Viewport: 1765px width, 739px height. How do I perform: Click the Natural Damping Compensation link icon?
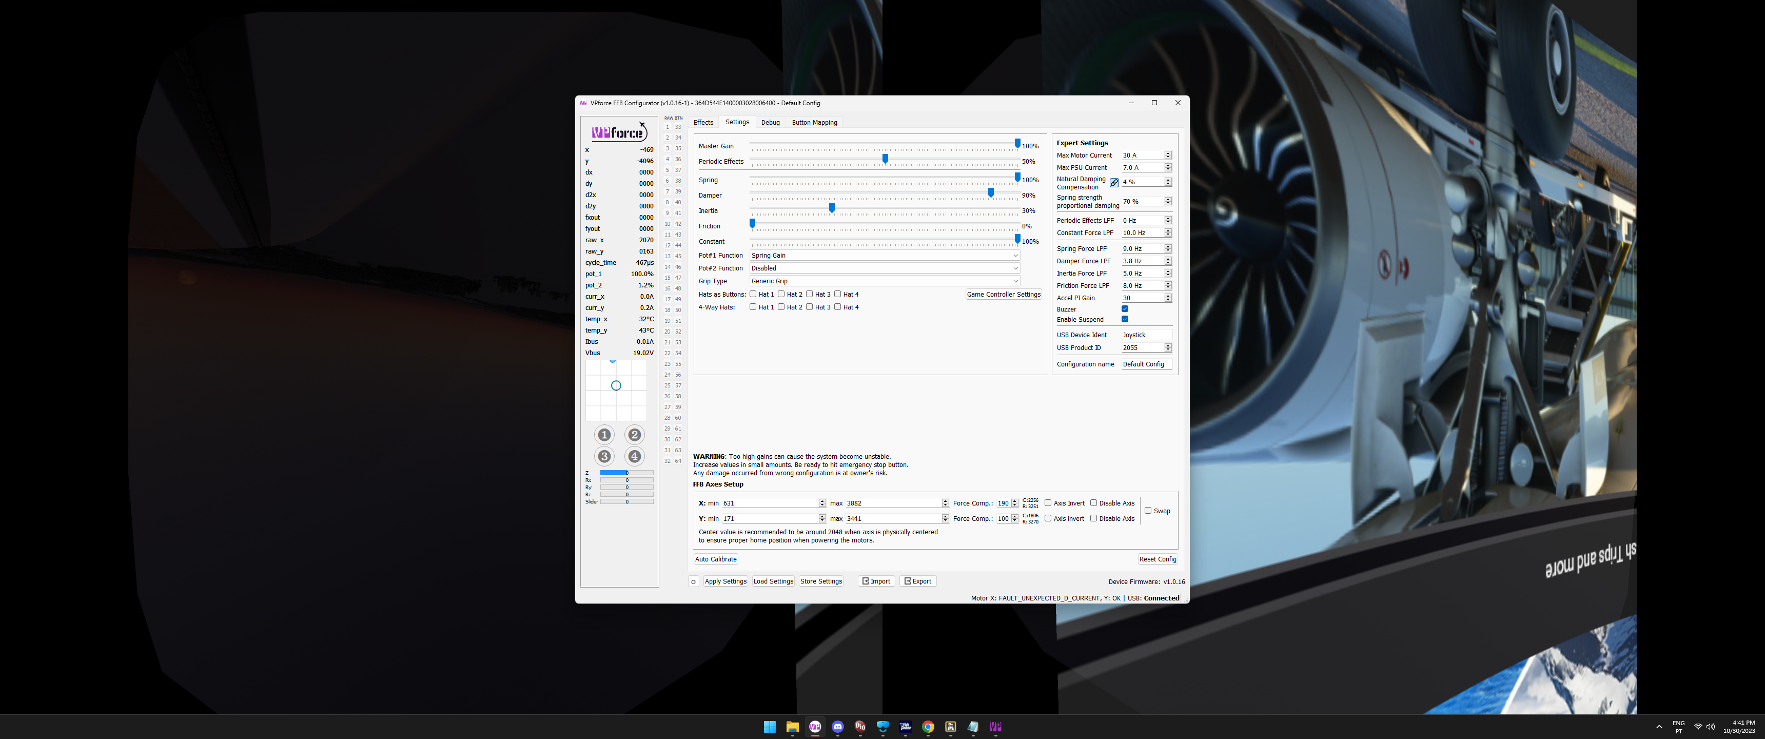point(1114,183)
